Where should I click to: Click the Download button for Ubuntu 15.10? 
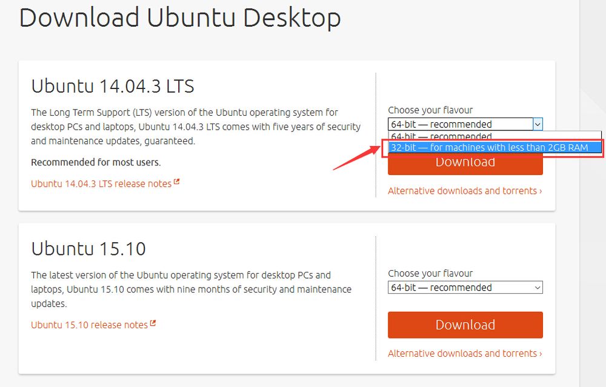(x=465, y=325)
